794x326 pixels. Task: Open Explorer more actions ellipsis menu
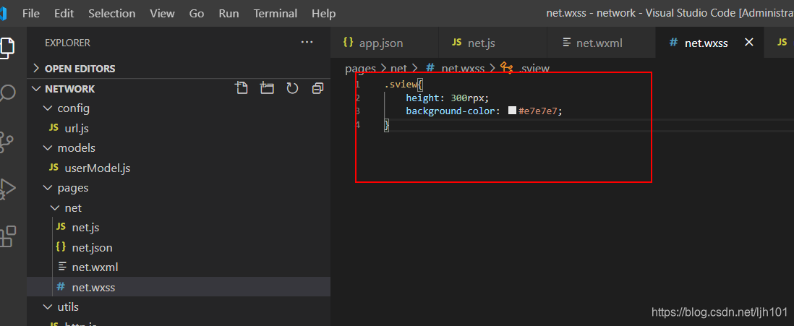307,43
